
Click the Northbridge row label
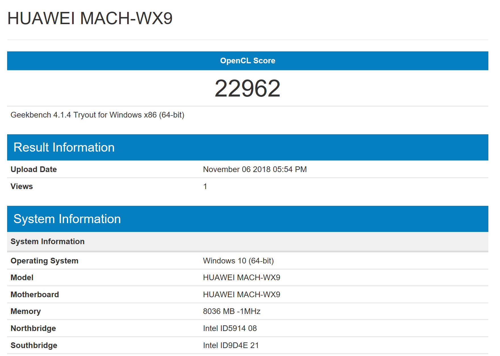coord(33,328)
